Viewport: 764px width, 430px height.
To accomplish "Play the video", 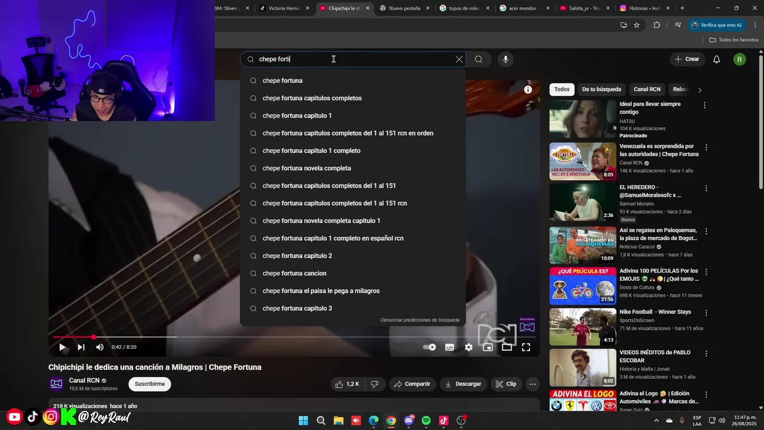I will pos(62,347).
